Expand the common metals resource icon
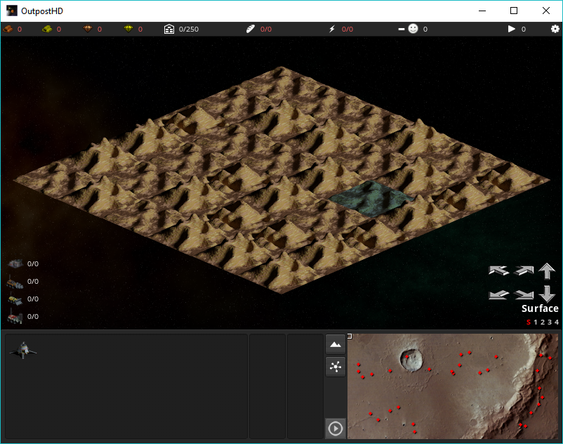 tap(8, 29)
